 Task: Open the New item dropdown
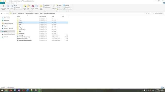tap(47, 5)
